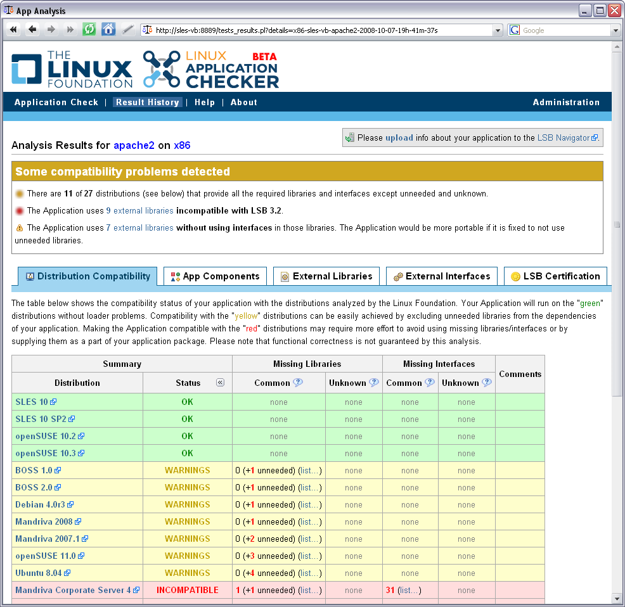Open the SLES 10 distribution link
The height and width of the screenshot is (607, 625).
36,402
